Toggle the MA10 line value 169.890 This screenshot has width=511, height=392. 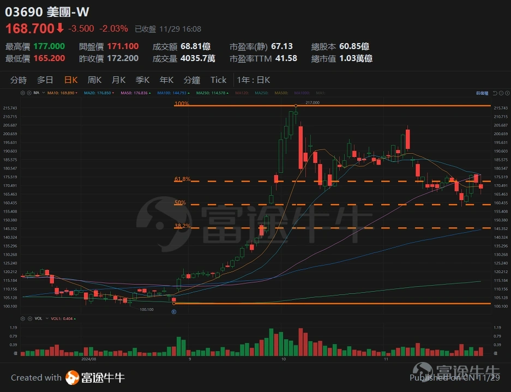pos(62,93)
